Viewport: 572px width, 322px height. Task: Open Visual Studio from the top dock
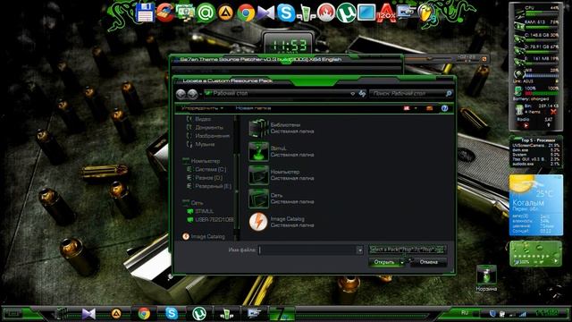[x=266, y=13]
